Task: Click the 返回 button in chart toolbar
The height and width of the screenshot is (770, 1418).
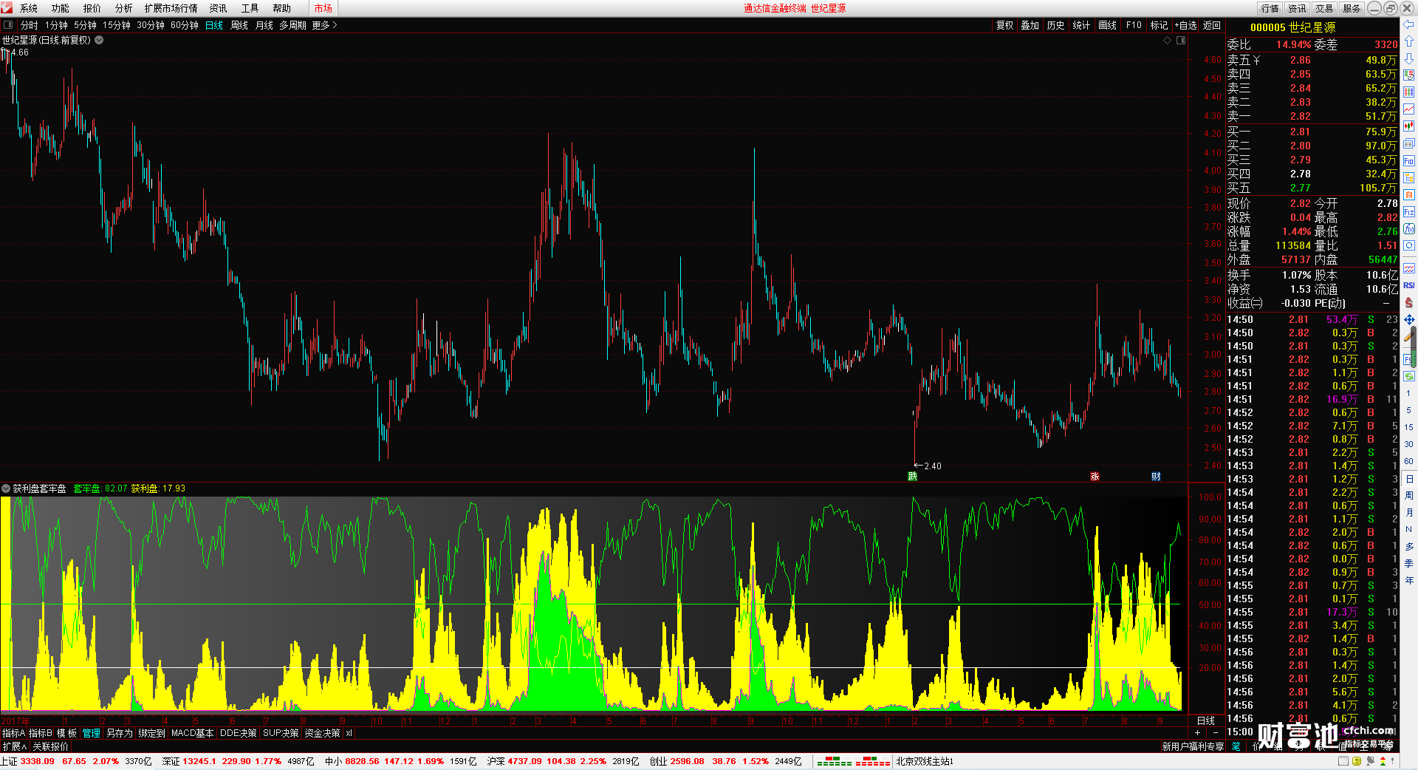Action: coord(1212,25)
